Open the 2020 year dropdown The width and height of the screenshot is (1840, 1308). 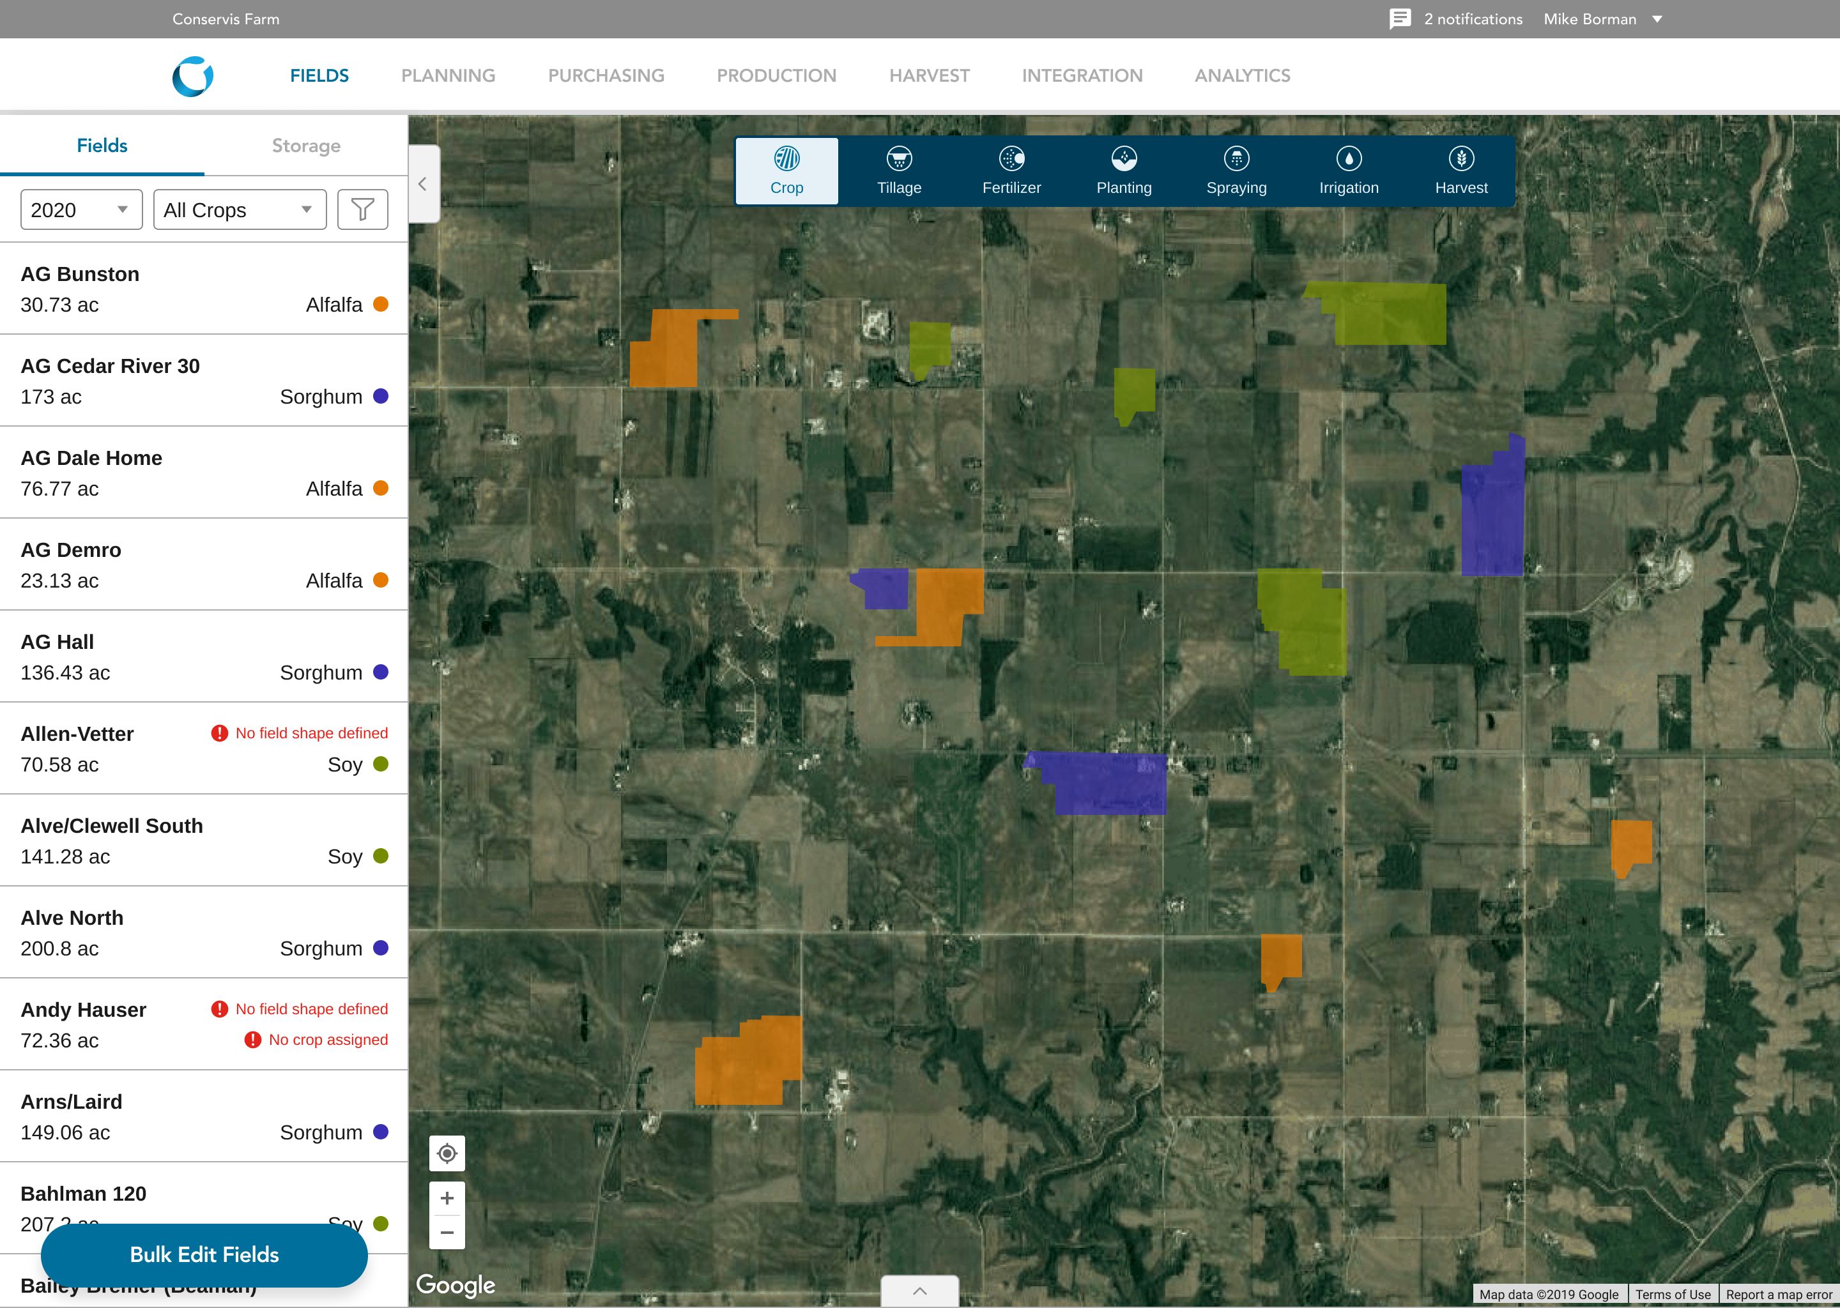81,209
